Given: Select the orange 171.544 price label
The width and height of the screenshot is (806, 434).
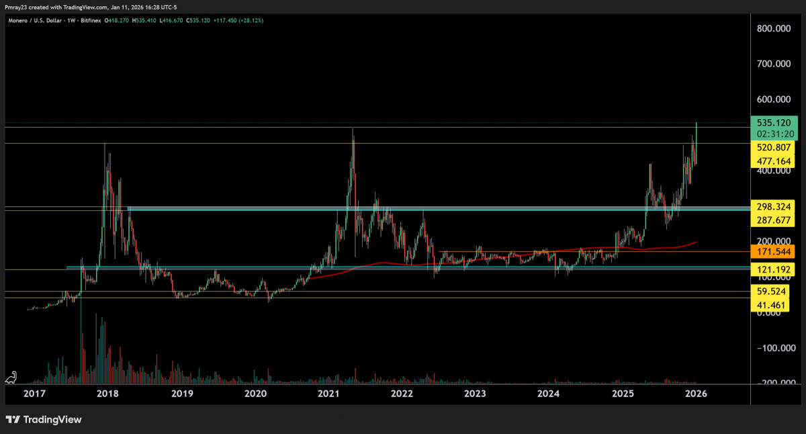Looking at the screenshot, I should click(772, 252).
